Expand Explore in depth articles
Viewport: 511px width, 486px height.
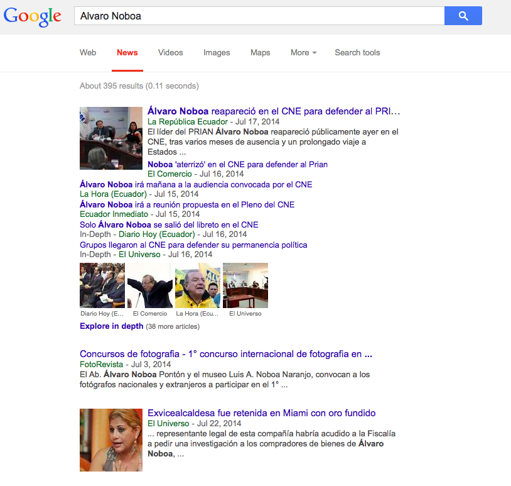(x=112, y=326)
